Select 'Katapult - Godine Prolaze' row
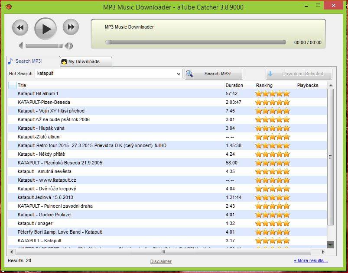Viewport: 348px width, 273px height. [x=167, y=215]
